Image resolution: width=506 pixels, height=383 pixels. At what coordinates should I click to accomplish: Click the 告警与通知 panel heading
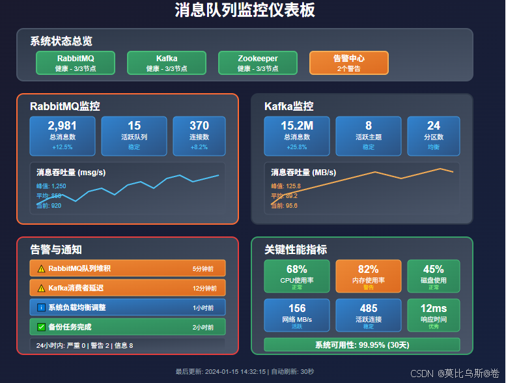tap(56, 249)
